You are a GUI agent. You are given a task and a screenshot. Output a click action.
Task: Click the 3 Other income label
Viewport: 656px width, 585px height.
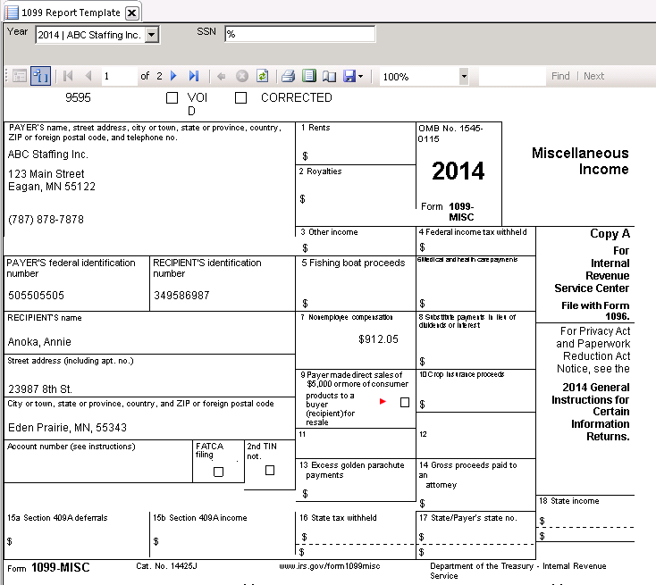[x=329, y=232]
